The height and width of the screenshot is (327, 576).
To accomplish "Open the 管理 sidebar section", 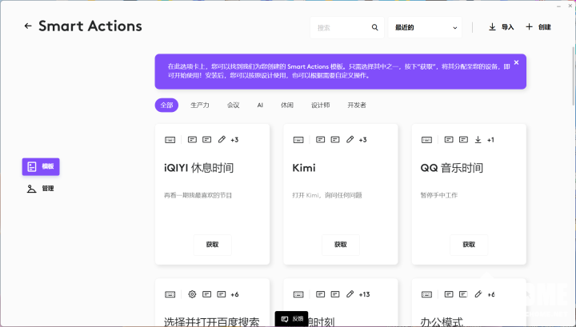I will (41, 189).
